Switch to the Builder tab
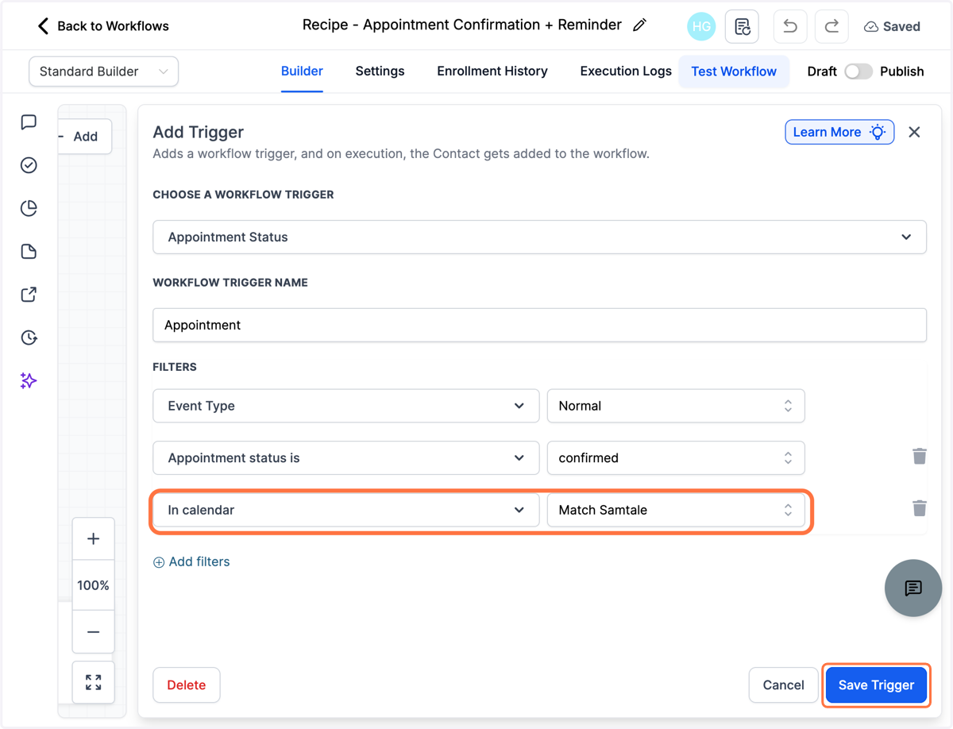 (x=302, y=71)
